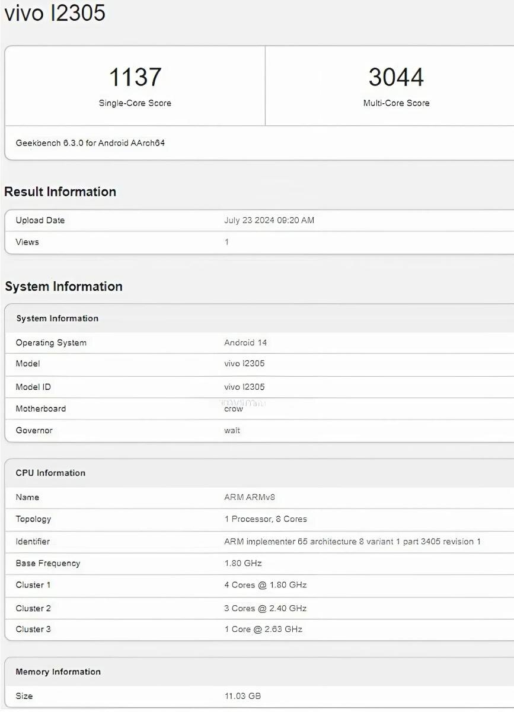Click the 'Governor' row label
Image resolution: width=514 pixels, height=712 pixels.
pos(34,431)
